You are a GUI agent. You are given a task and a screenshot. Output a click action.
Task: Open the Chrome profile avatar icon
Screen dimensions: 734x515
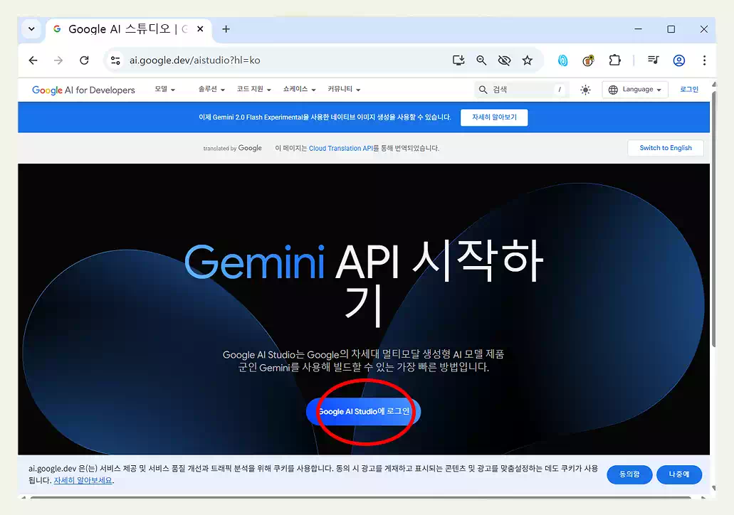[x=678, y=60]
